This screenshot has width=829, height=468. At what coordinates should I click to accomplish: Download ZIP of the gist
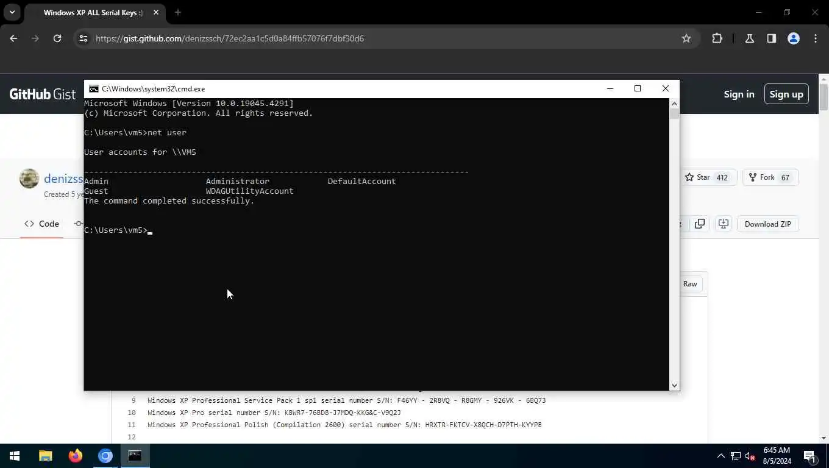coord(768,224)
